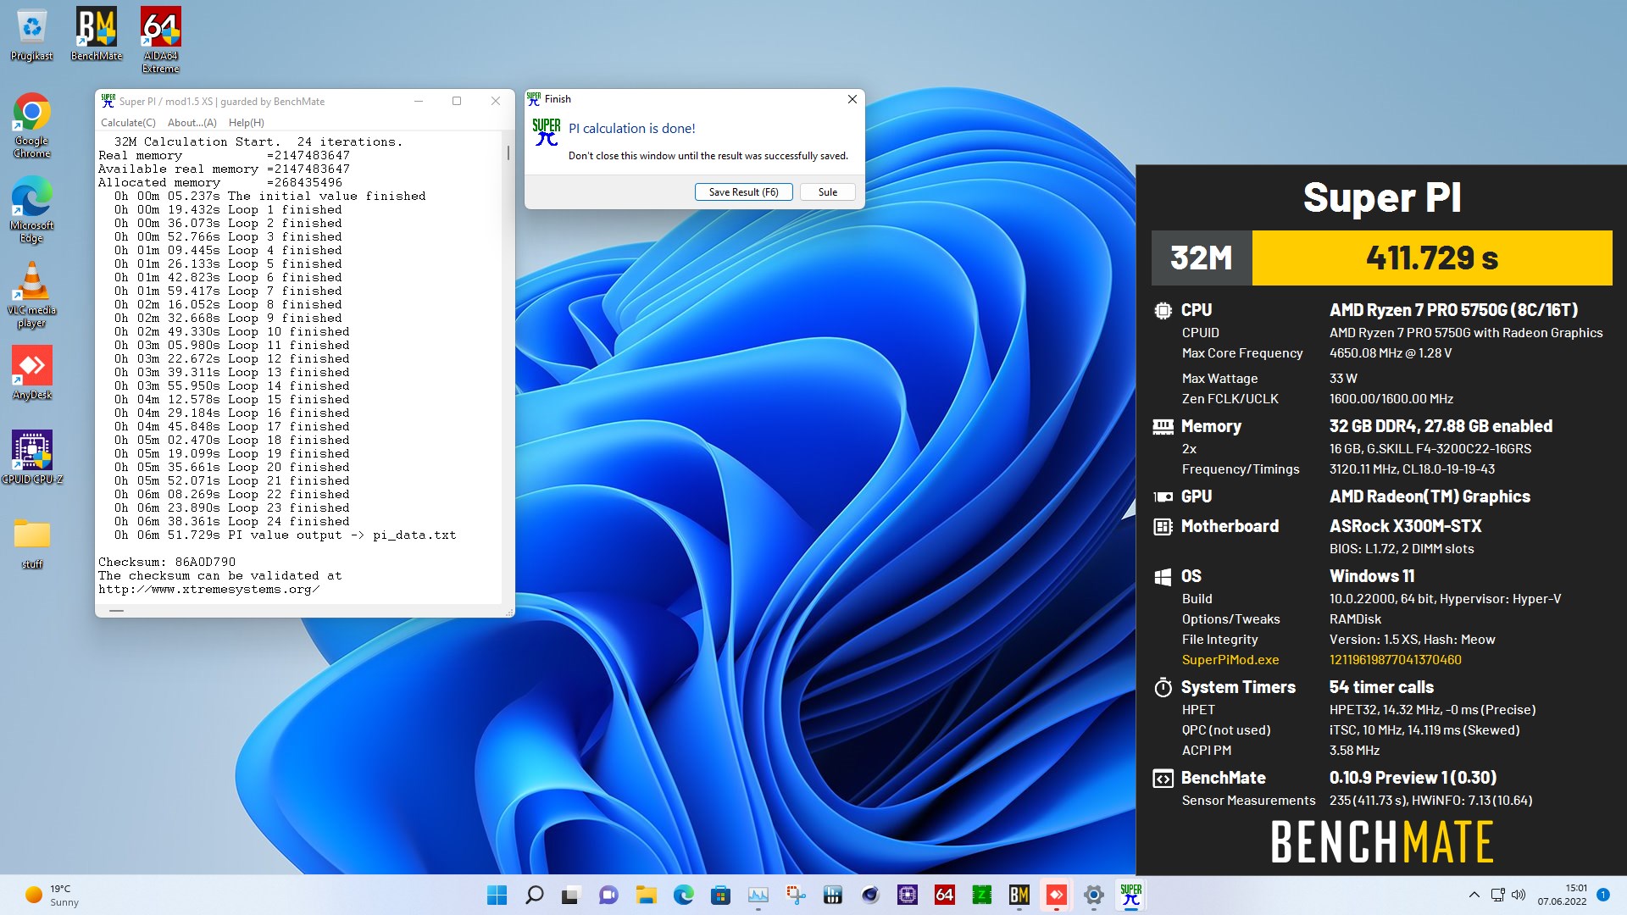Viewport: 1627px width, 915px height.
Task: Open the BenchMate desktop shortcut
Action: point(96,35)
